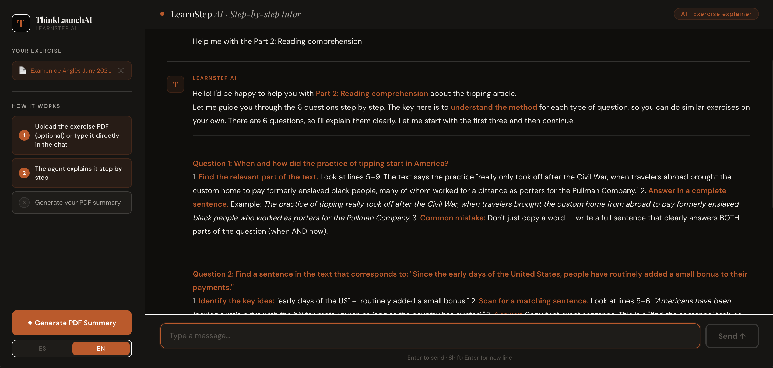Open the Upload the exercise PDF step
Image resolution: width=773 pixels, height=368 pixels.
[x=72, y=135]
